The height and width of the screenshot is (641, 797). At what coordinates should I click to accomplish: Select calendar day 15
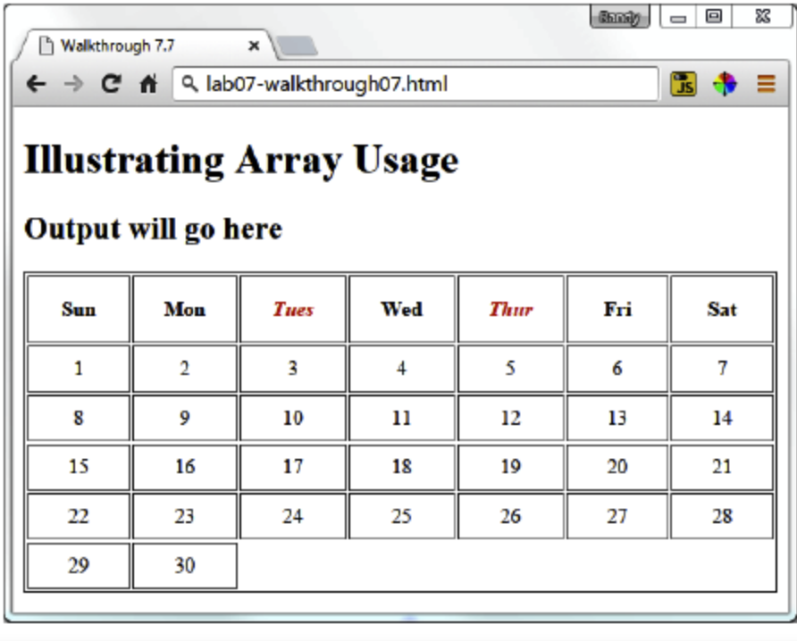click(x=79, y=467)
